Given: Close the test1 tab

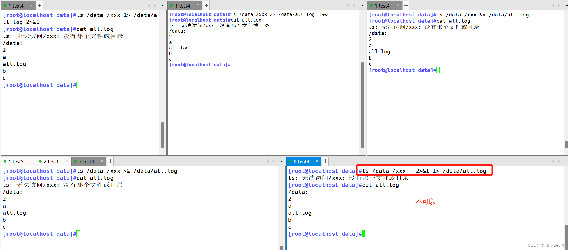Looking at the screenshot, I should 67,161.
